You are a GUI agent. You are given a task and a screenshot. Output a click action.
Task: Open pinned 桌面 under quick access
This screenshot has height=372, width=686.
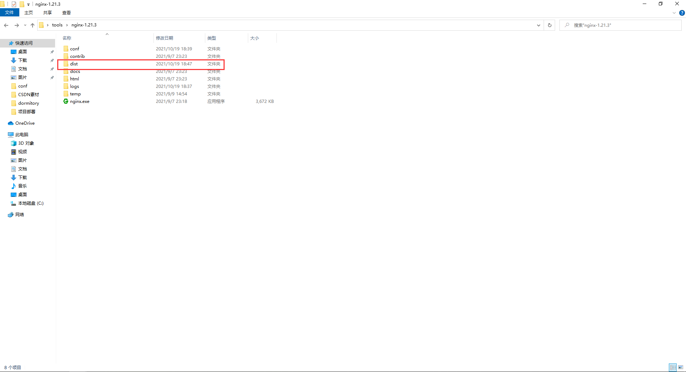[x=22, y=51]
